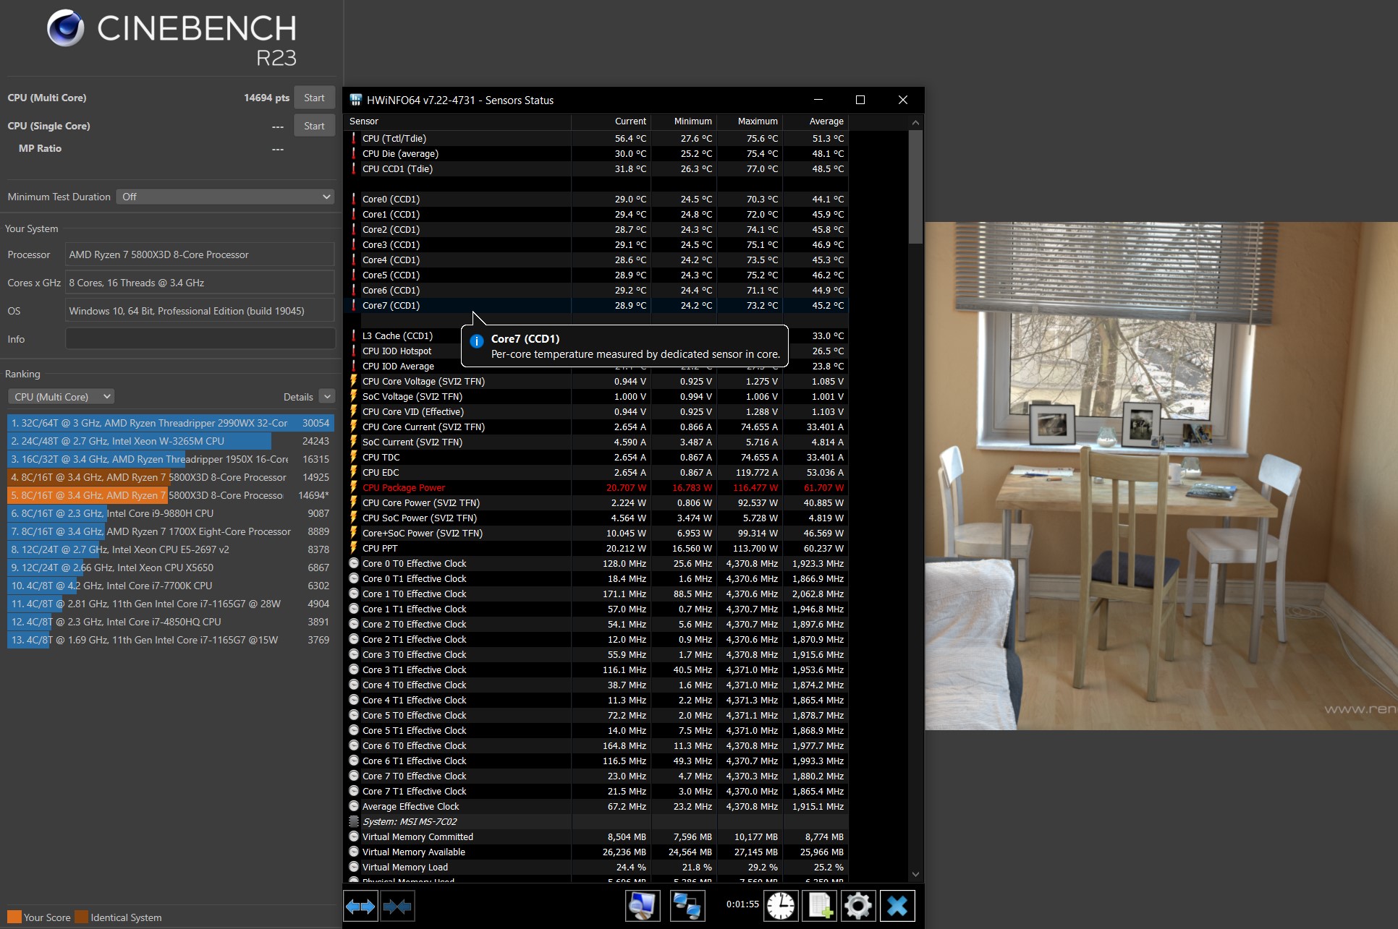Open the HWiNFO summary monitor icon

click(643, 906)
